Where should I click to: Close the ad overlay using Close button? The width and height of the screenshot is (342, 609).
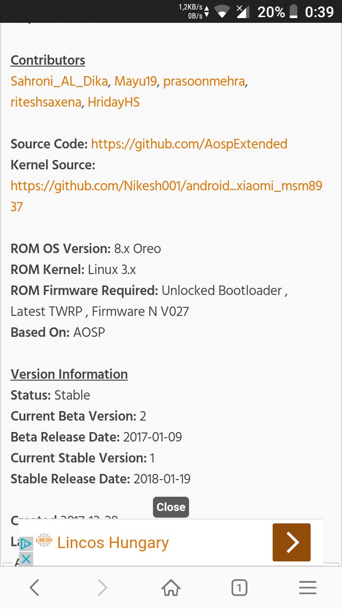point(171,507)
